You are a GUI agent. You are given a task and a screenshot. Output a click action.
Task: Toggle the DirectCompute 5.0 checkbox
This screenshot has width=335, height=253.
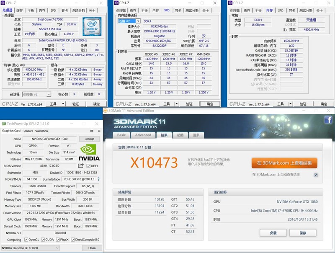click(73, 240)
